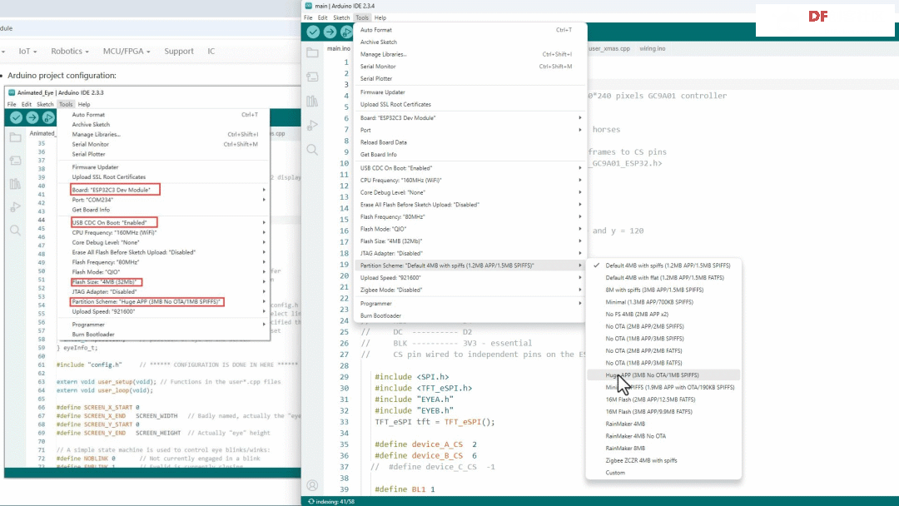Screen dimensions: 899x506
Task: Choose Auto Format in main Tools menu
Action: pyautogui.click(x=470, y=30)
